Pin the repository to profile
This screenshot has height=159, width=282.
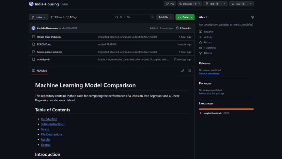pyautogui.click(x=170, y=4)
